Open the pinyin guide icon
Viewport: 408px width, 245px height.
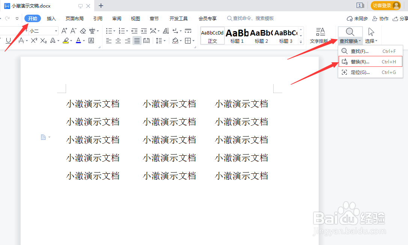pyautogui.click(x=92, y=31)
